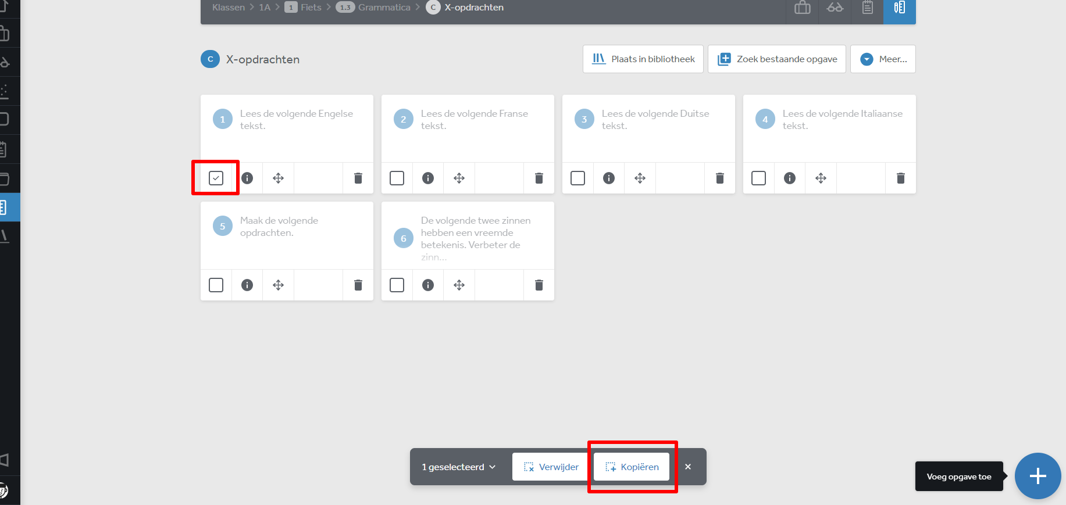
Task: Check the Italiaanse tekst card checkbox
Action: pyautogui.click(x=758, y=178)
